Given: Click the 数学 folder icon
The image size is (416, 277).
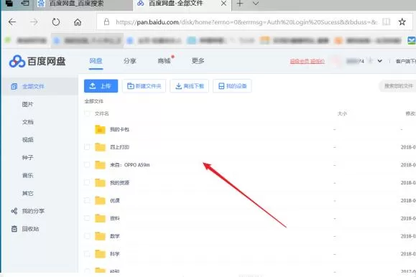Looking at the screenshot, I should coord(100,236).
